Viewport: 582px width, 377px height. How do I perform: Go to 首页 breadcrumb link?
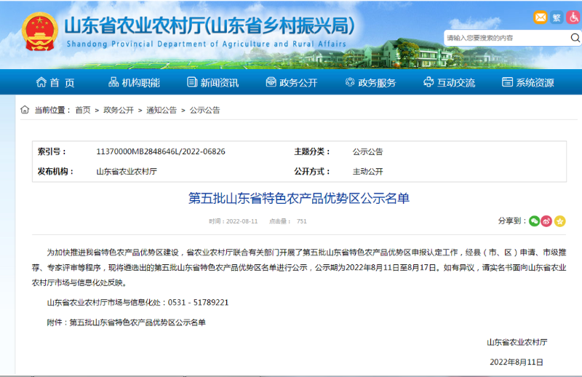pos(83,110)
